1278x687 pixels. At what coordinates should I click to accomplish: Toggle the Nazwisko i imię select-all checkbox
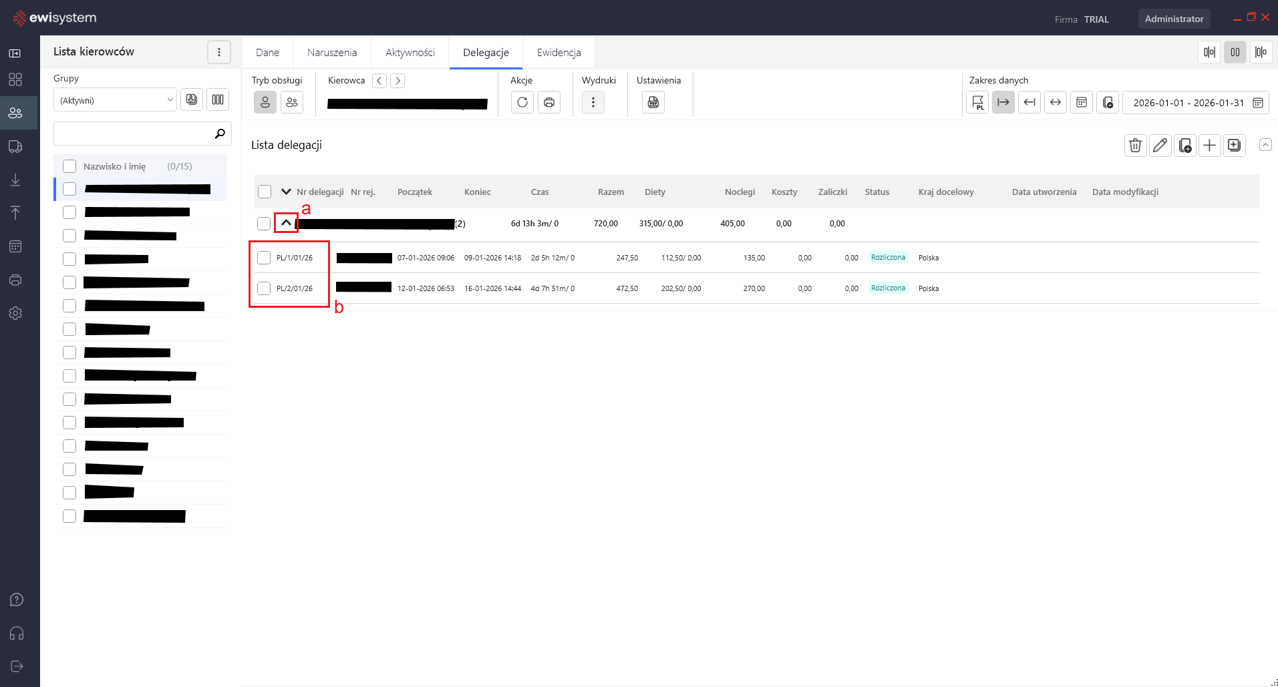coord(69,166)
